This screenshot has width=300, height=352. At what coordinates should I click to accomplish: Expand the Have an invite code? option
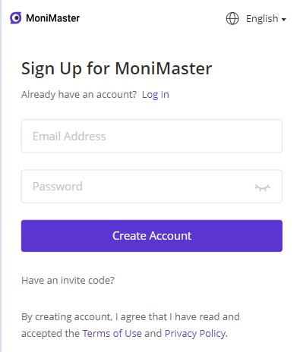tap(68, 280)
